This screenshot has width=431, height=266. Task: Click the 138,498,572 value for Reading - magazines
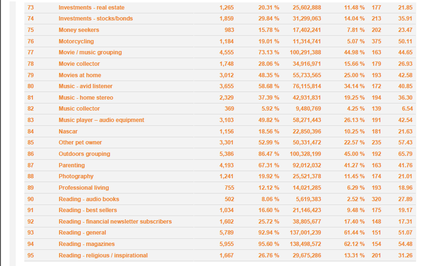point(306,244)
